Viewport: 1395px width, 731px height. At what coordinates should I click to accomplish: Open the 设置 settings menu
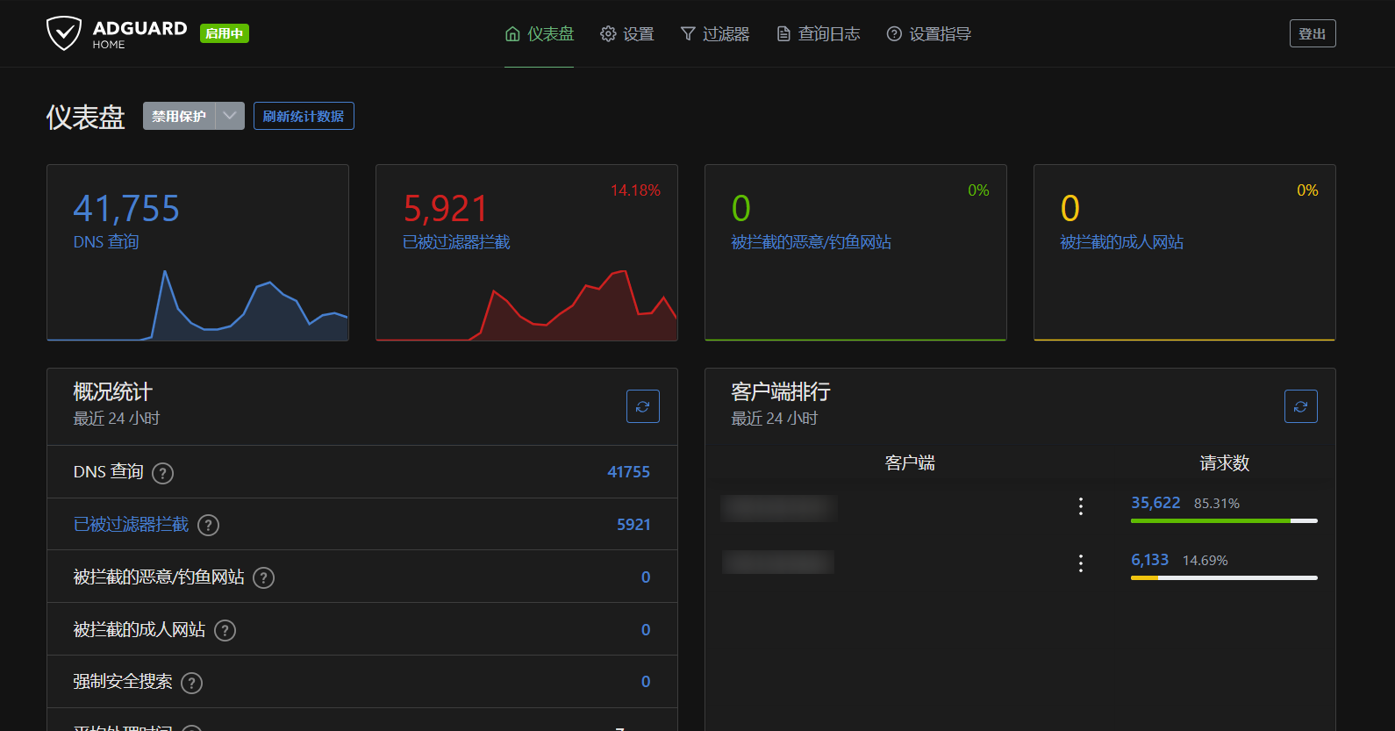[626, 34]
